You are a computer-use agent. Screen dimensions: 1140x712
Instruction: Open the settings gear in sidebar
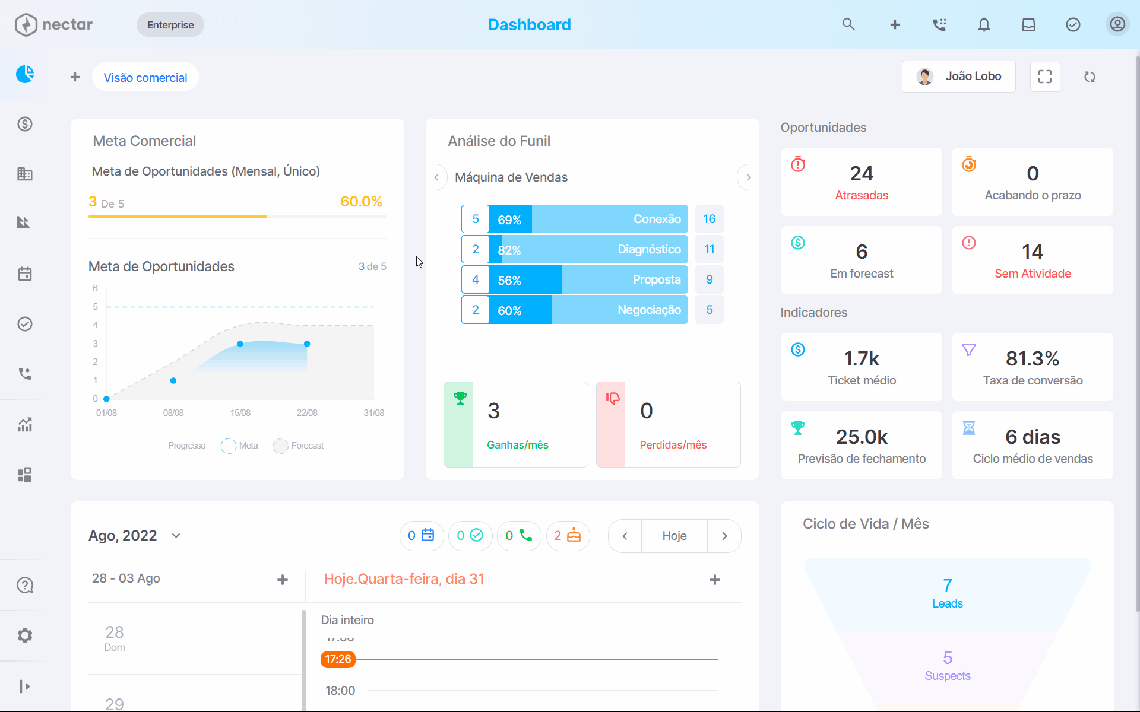pyautogui.click(x=25, y=635)
